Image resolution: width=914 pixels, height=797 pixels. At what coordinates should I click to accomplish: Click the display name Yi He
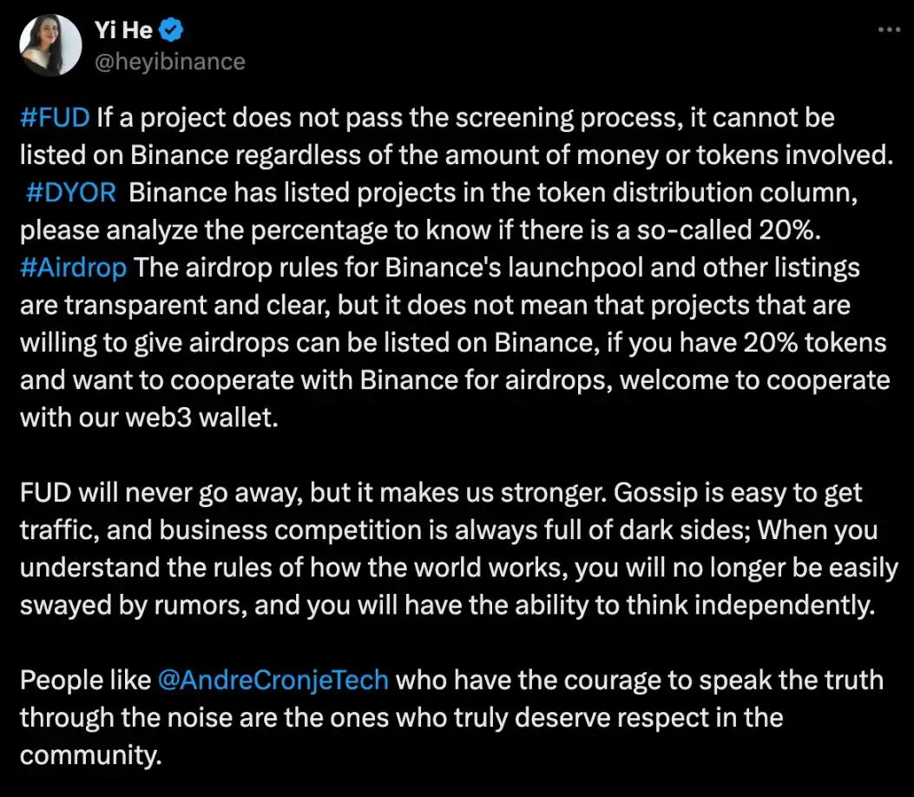[x=123, y=31]
